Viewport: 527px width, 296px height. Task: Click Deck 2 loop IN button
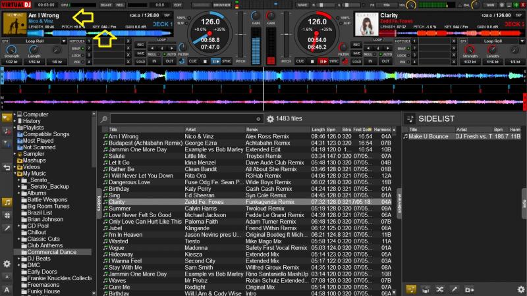click(x=370, y=61)
